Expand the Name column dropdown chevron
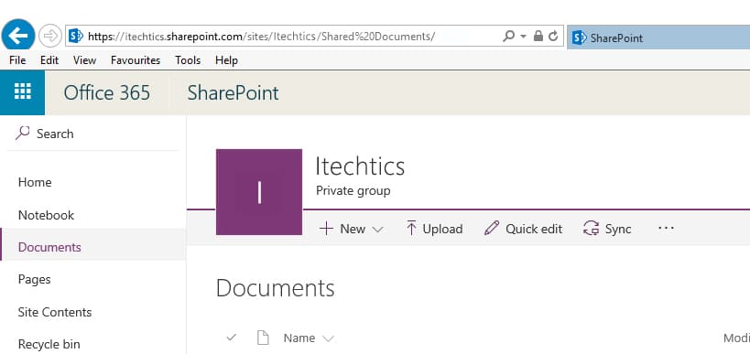Viewport: 750px width, 354px height. click(328, 338)
